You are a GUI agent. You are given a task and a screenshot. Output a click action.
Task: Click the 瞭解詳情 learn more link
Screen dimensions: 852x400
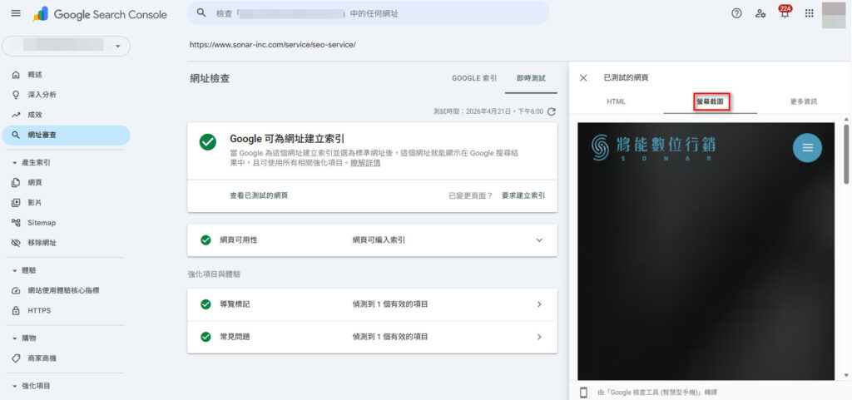coord(365,163)
